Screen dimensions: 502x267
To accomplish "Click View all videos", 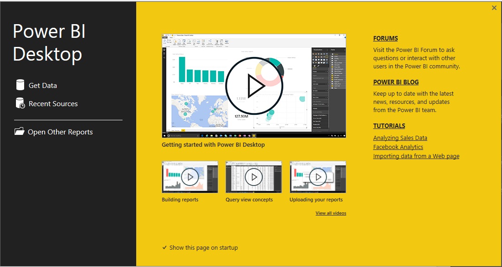I will point(331,213).
